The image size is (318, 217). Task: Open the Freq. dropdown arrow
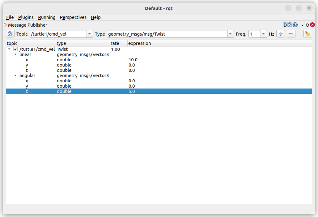263,34
